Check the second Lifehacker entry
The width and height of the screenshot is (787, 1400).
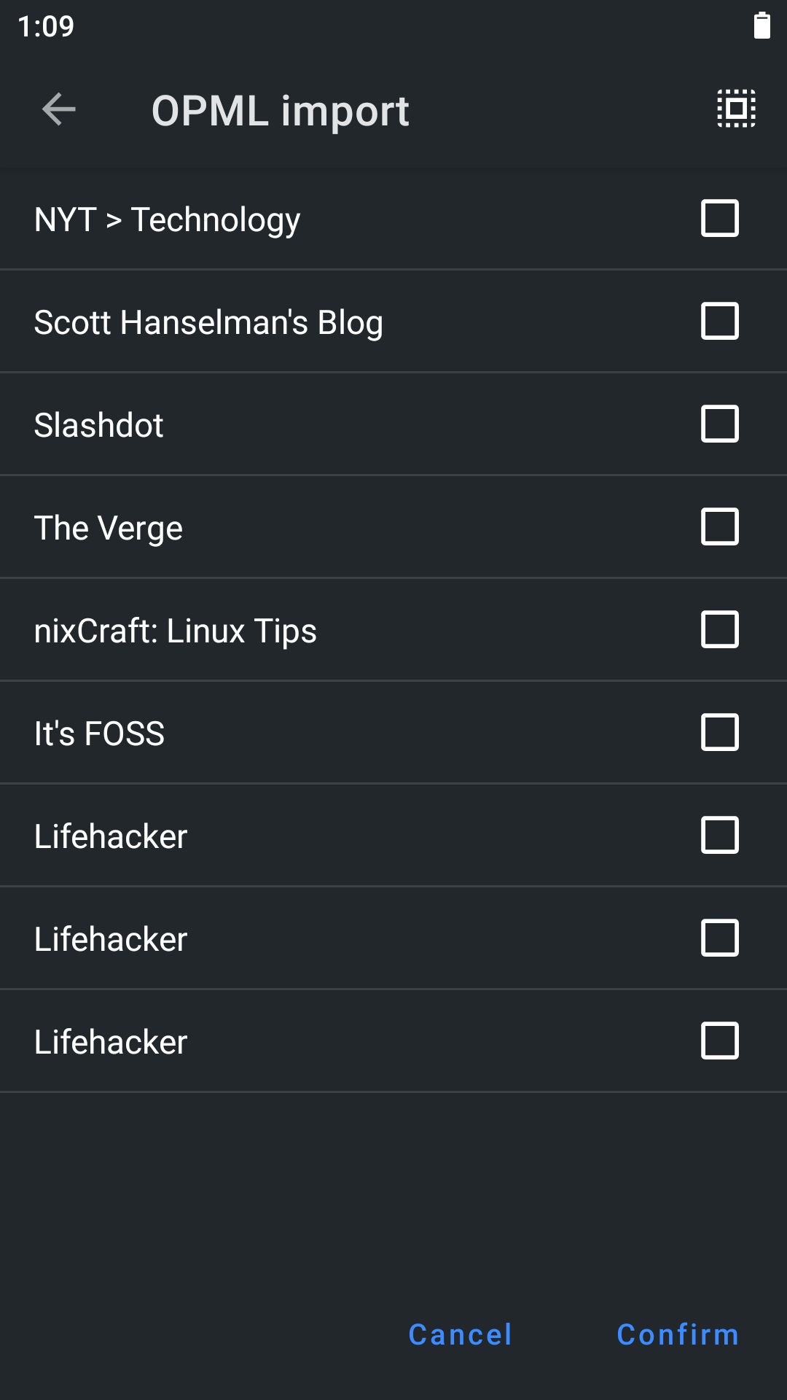(x=719, y=938)
